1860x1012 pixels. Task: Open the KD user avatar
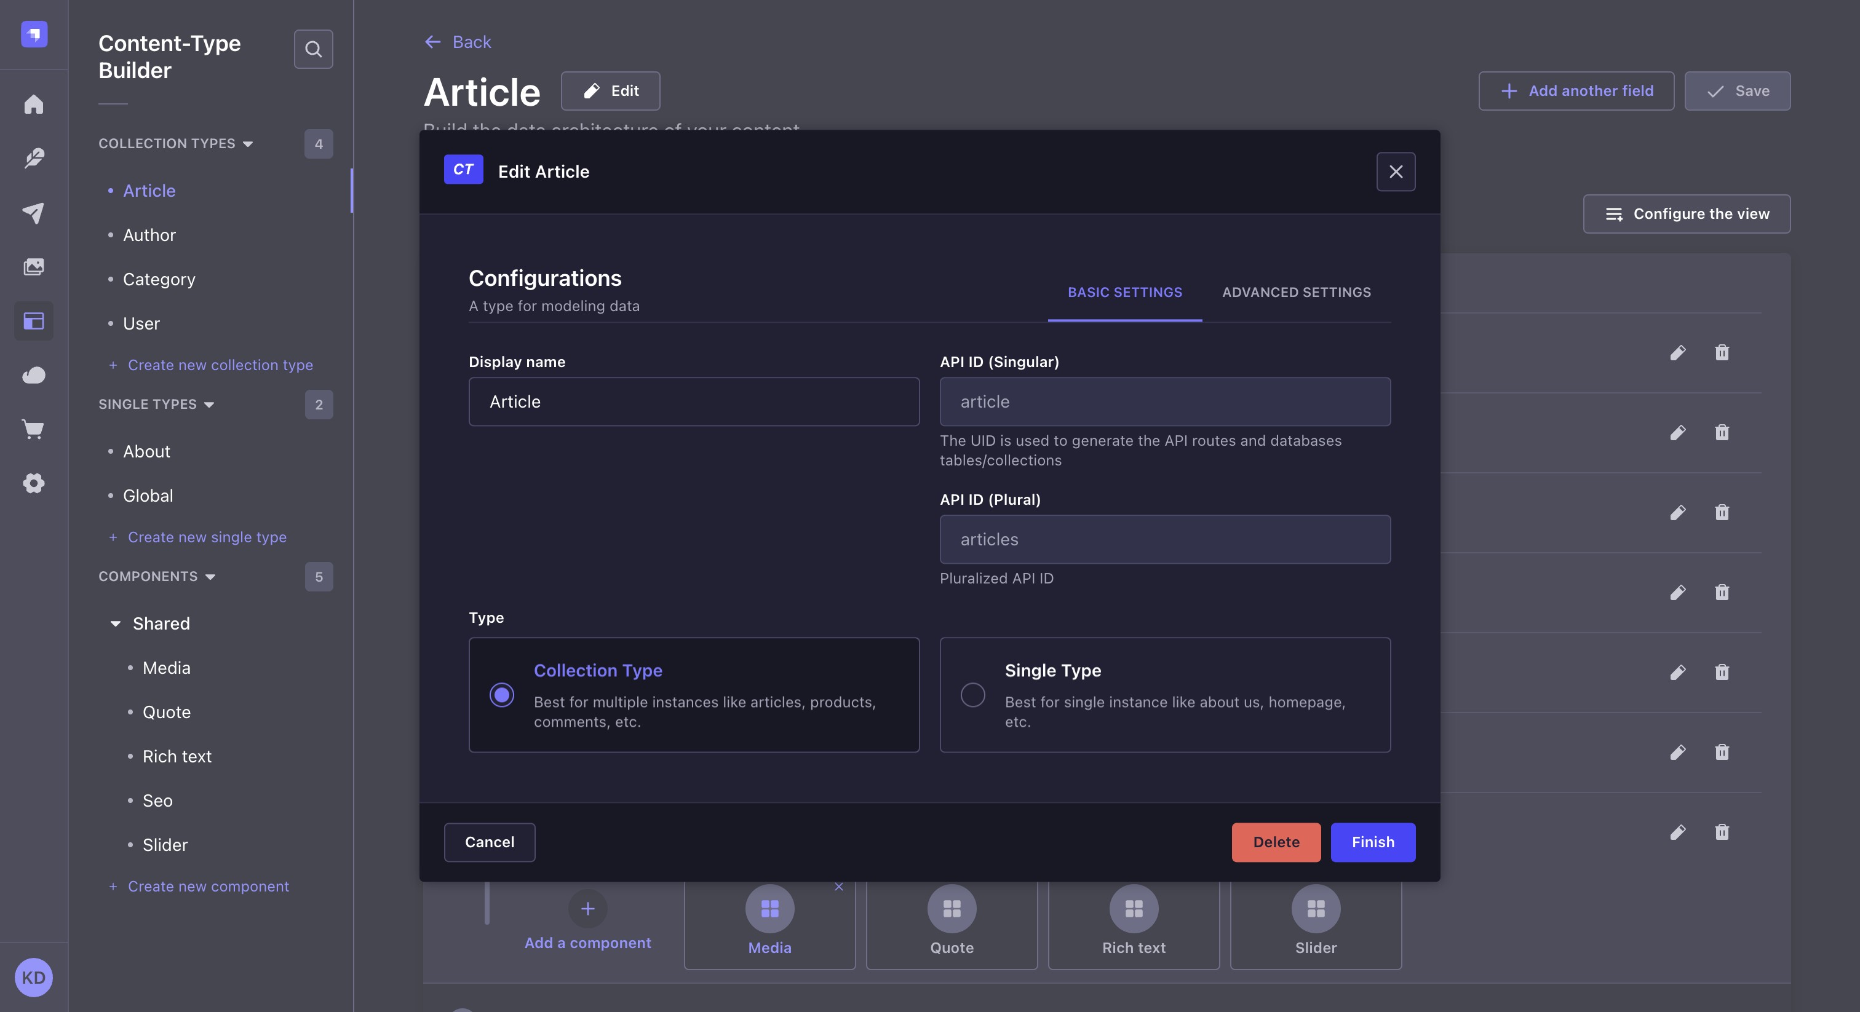coord(34,978)
